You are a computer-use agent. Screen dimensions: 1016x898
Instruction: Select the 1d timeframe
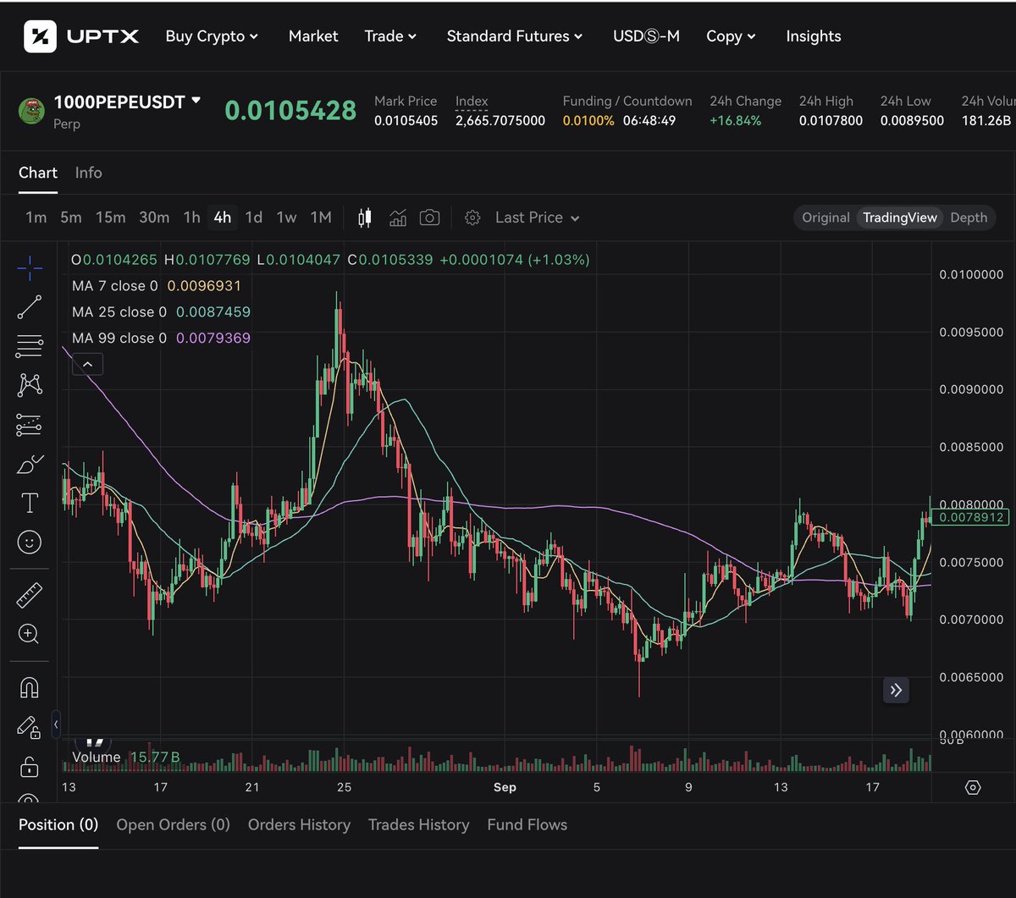tap(253, 218)
